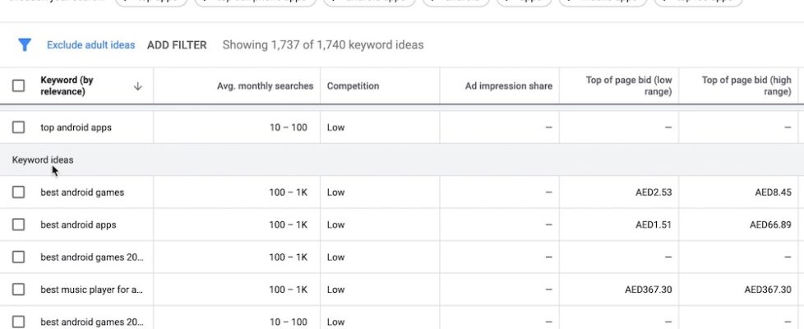The width and height of the screenshot is (804, 329).
Task: Select checkbox for the AED2.53 bid row
Action: pyautogui.click(x=18, y=192)
